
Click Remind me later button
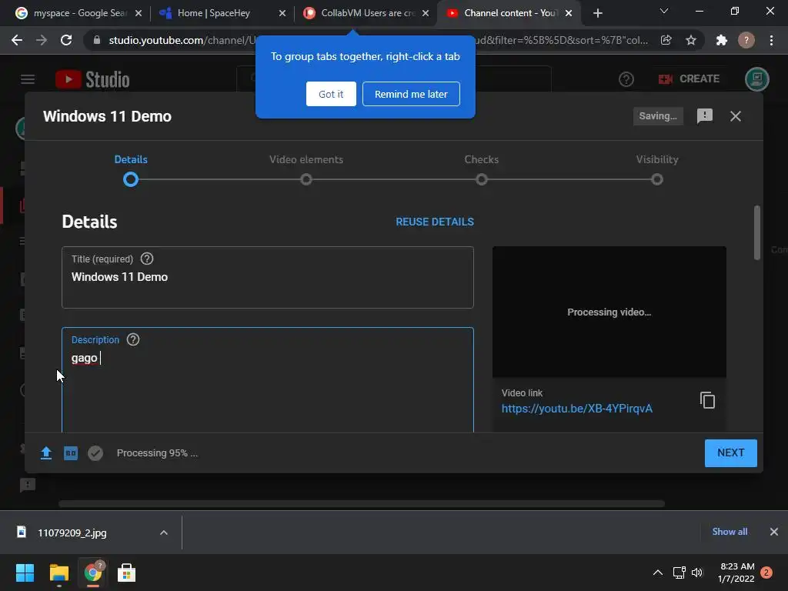point(411,94)
